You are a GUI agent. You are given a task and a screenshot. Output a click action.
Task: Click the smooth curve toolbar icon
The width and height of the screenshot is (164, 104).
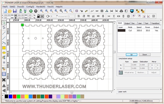92,11
